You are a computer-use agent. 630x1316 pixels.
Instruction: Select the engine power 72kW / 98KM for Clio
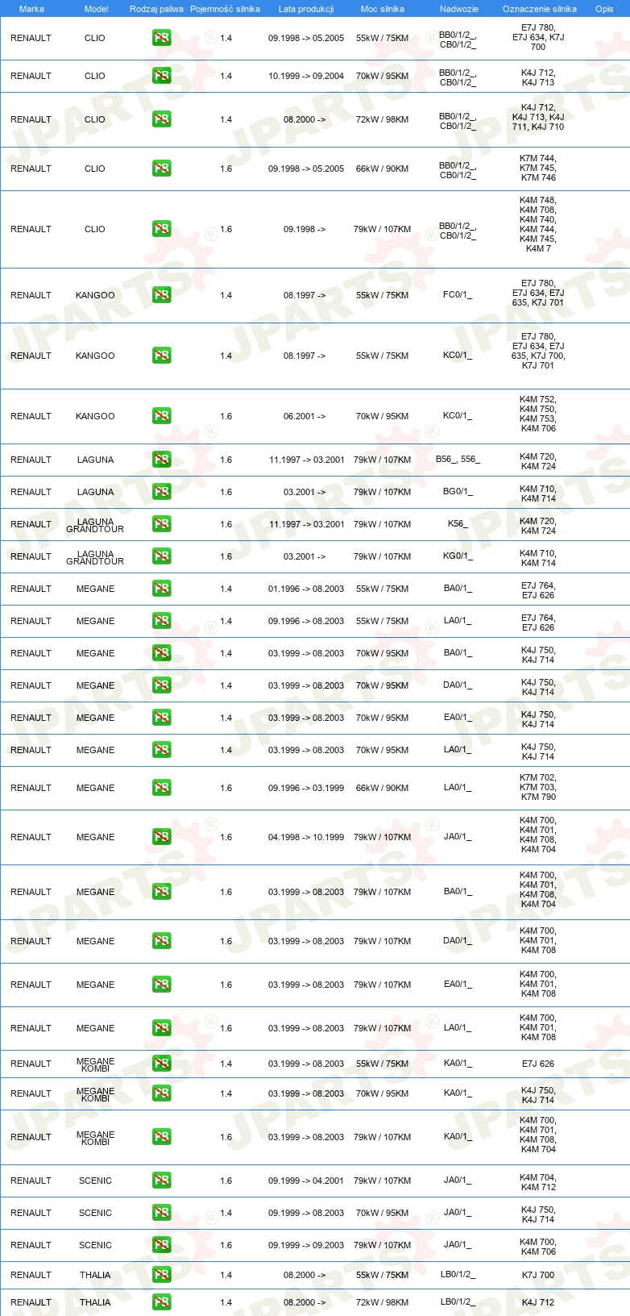click(x=382, y=119)
